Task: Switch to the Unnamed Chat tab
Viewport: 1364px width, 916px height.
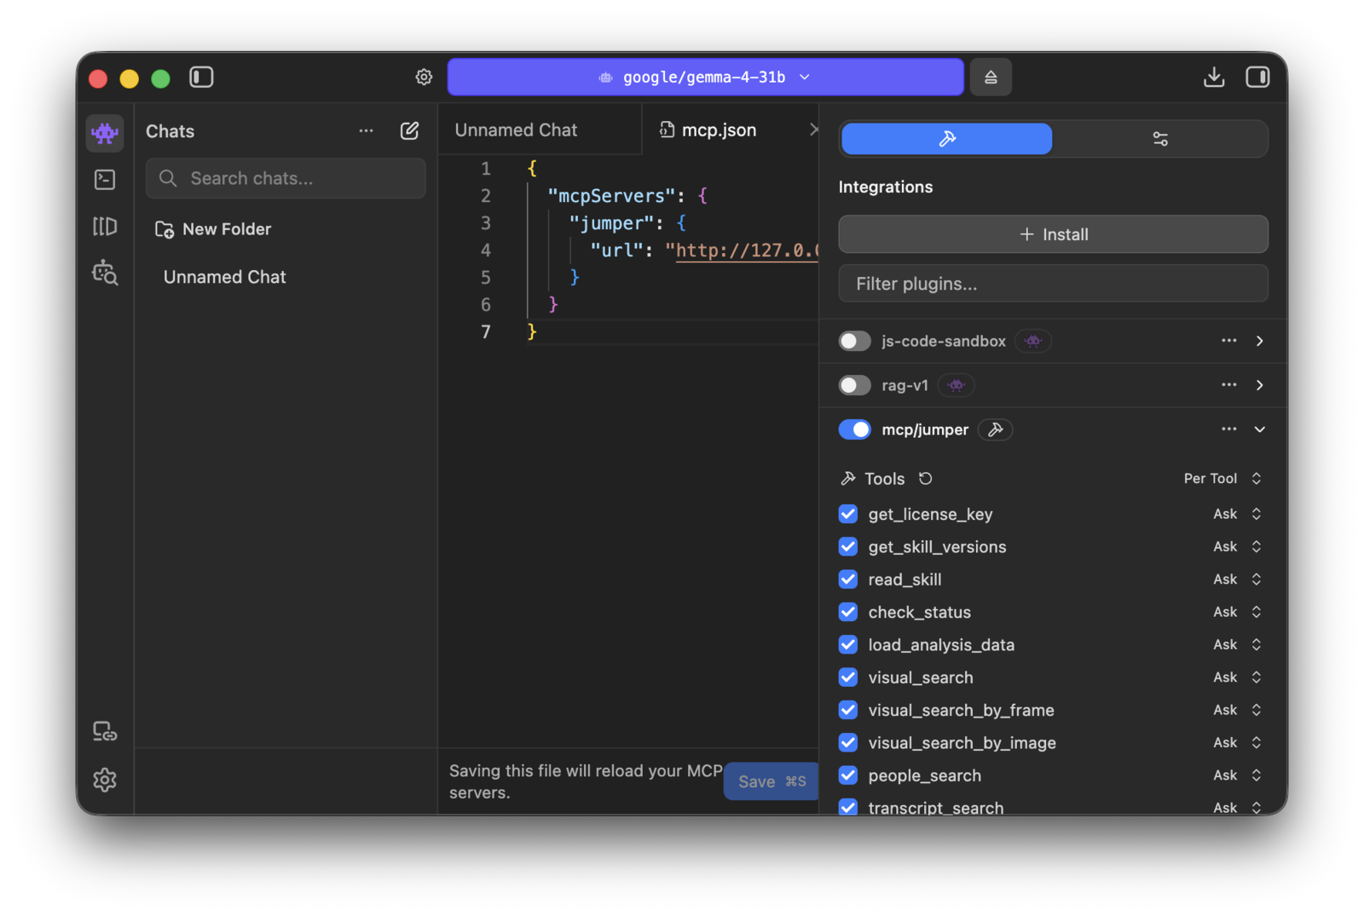Action: click(540, 130)
